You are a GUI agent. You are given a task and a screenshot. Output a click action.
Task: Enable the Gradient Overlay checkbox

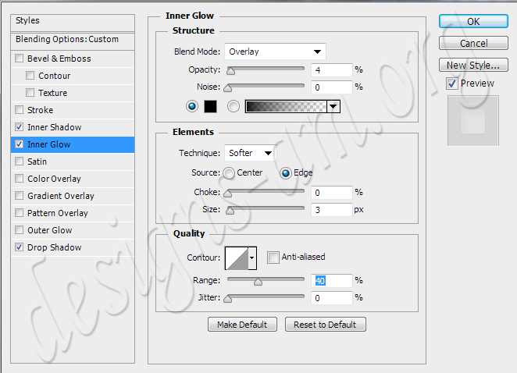(20, 195)
